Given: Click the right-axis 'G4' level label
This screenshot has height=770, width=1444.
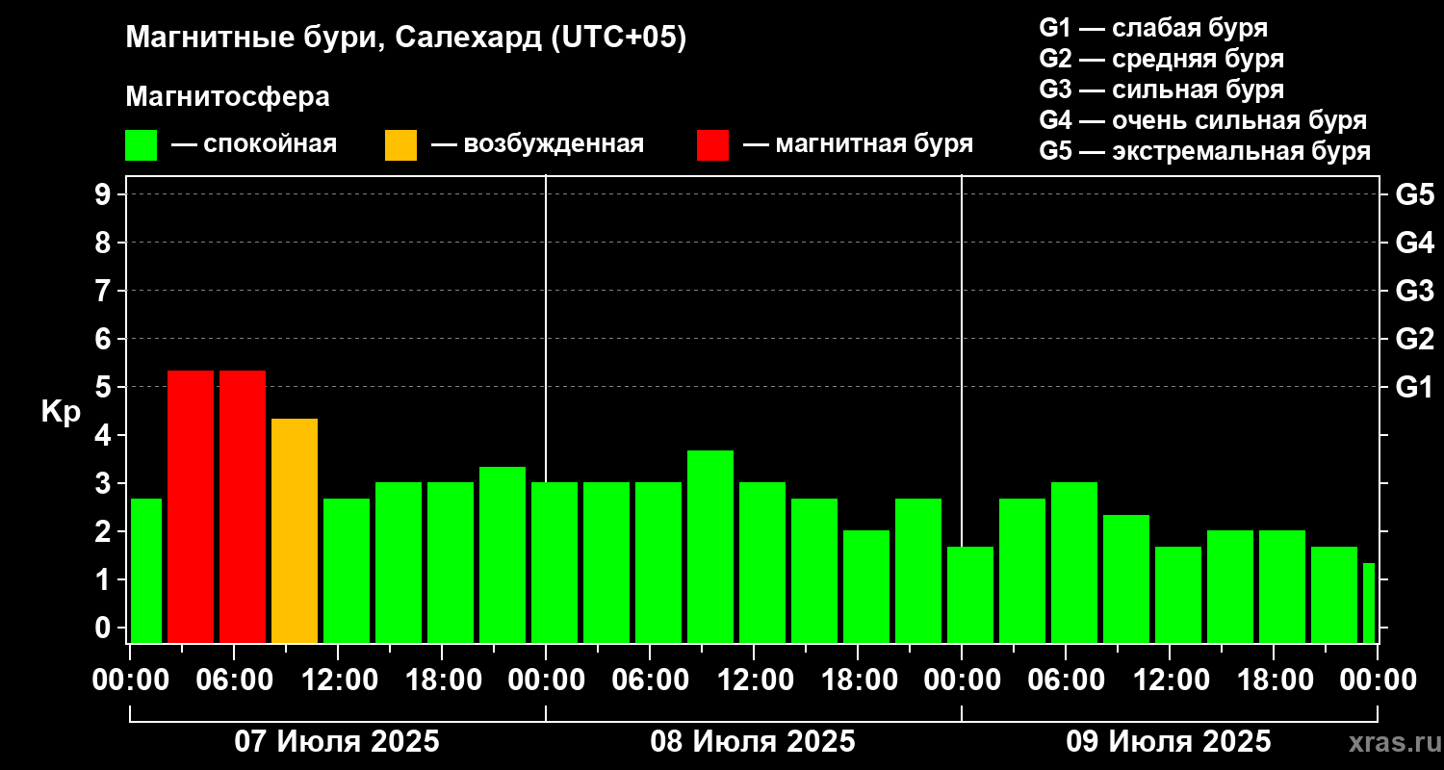Looking at the screenshot, I should click(x=1414, y=244).
